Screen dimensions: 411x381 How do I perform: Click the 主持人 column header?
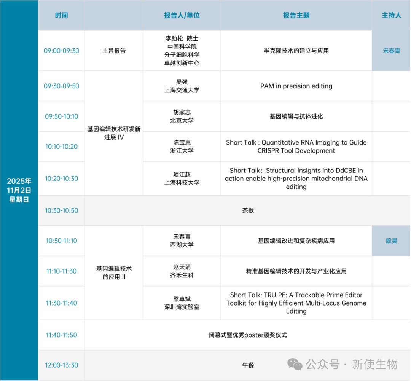coord(391,16)
